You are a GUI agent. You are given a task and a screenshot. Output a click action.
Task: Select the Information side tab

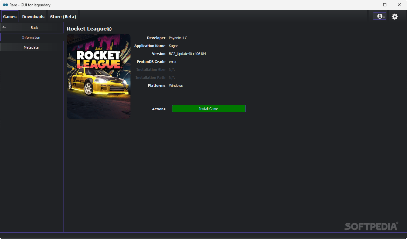click(x=32, y=38)
